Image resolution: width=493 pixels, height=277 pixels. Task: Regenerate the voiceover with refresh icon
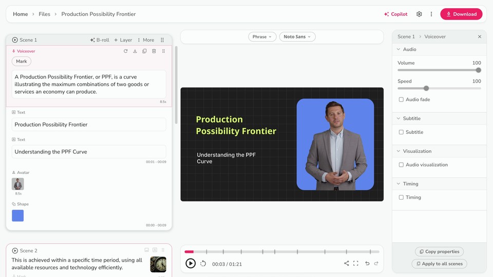click(x=125, y=51)
